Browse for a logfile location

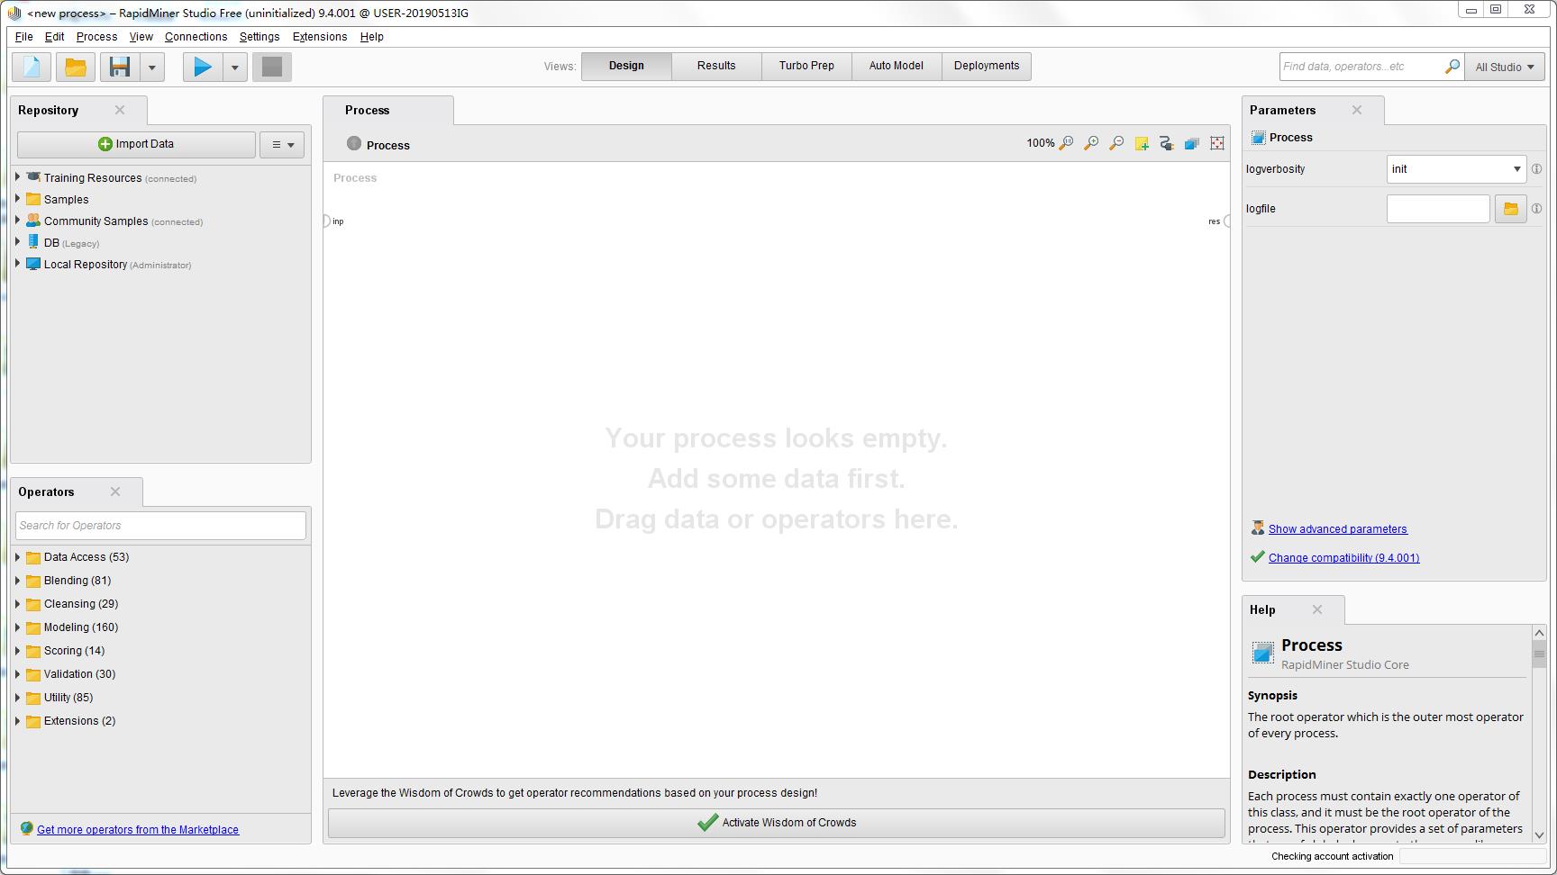(x=1510, y=208)
